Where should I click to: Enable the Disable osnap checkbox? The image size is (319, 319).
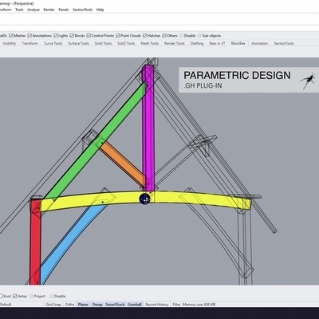point(51,296)
